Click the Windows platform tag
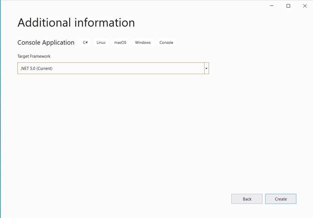The width and height of the screenshot is (313, 218). click(143, 43)
